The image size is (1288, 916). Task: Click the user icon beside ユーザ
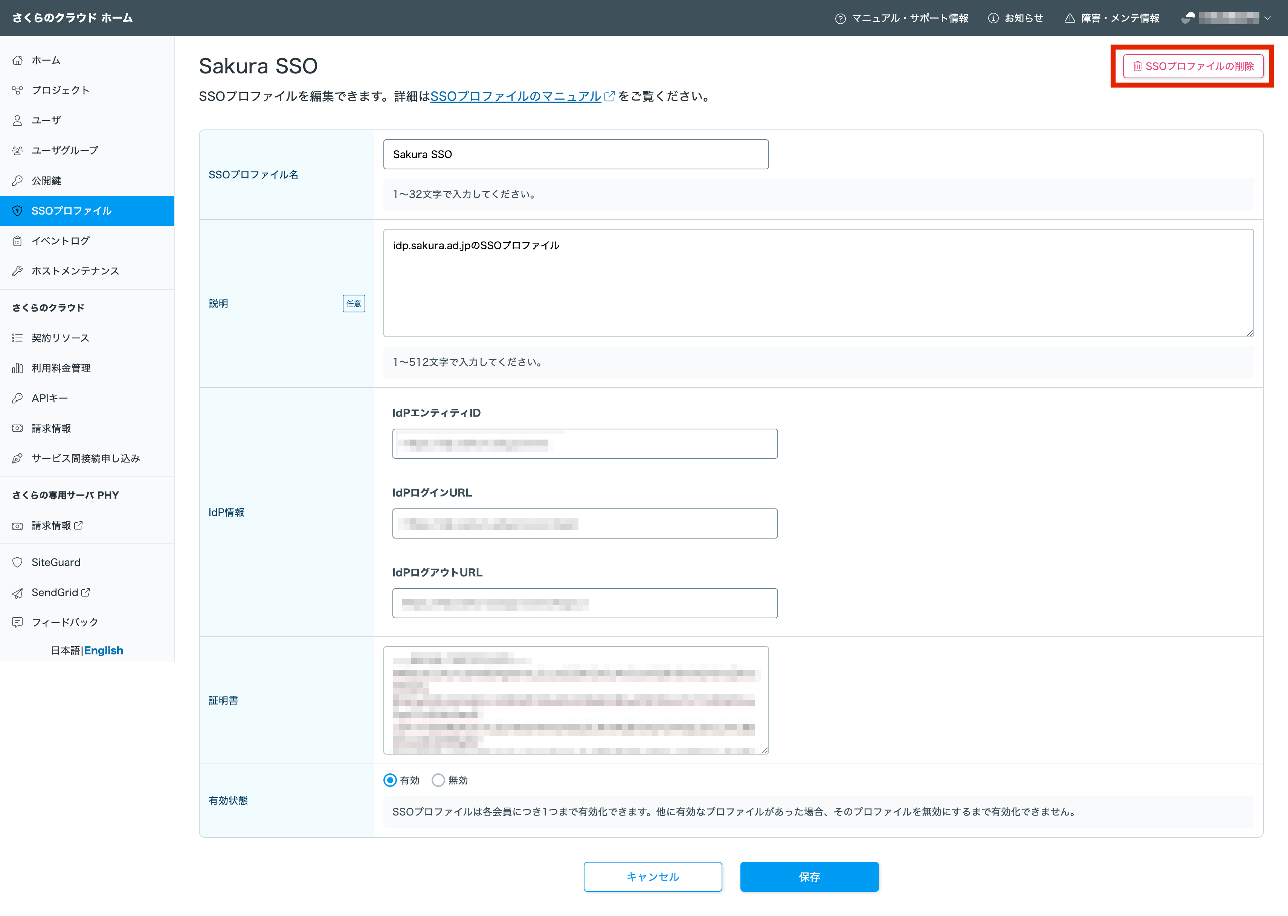pyautogui.click(x=17, y=120)
